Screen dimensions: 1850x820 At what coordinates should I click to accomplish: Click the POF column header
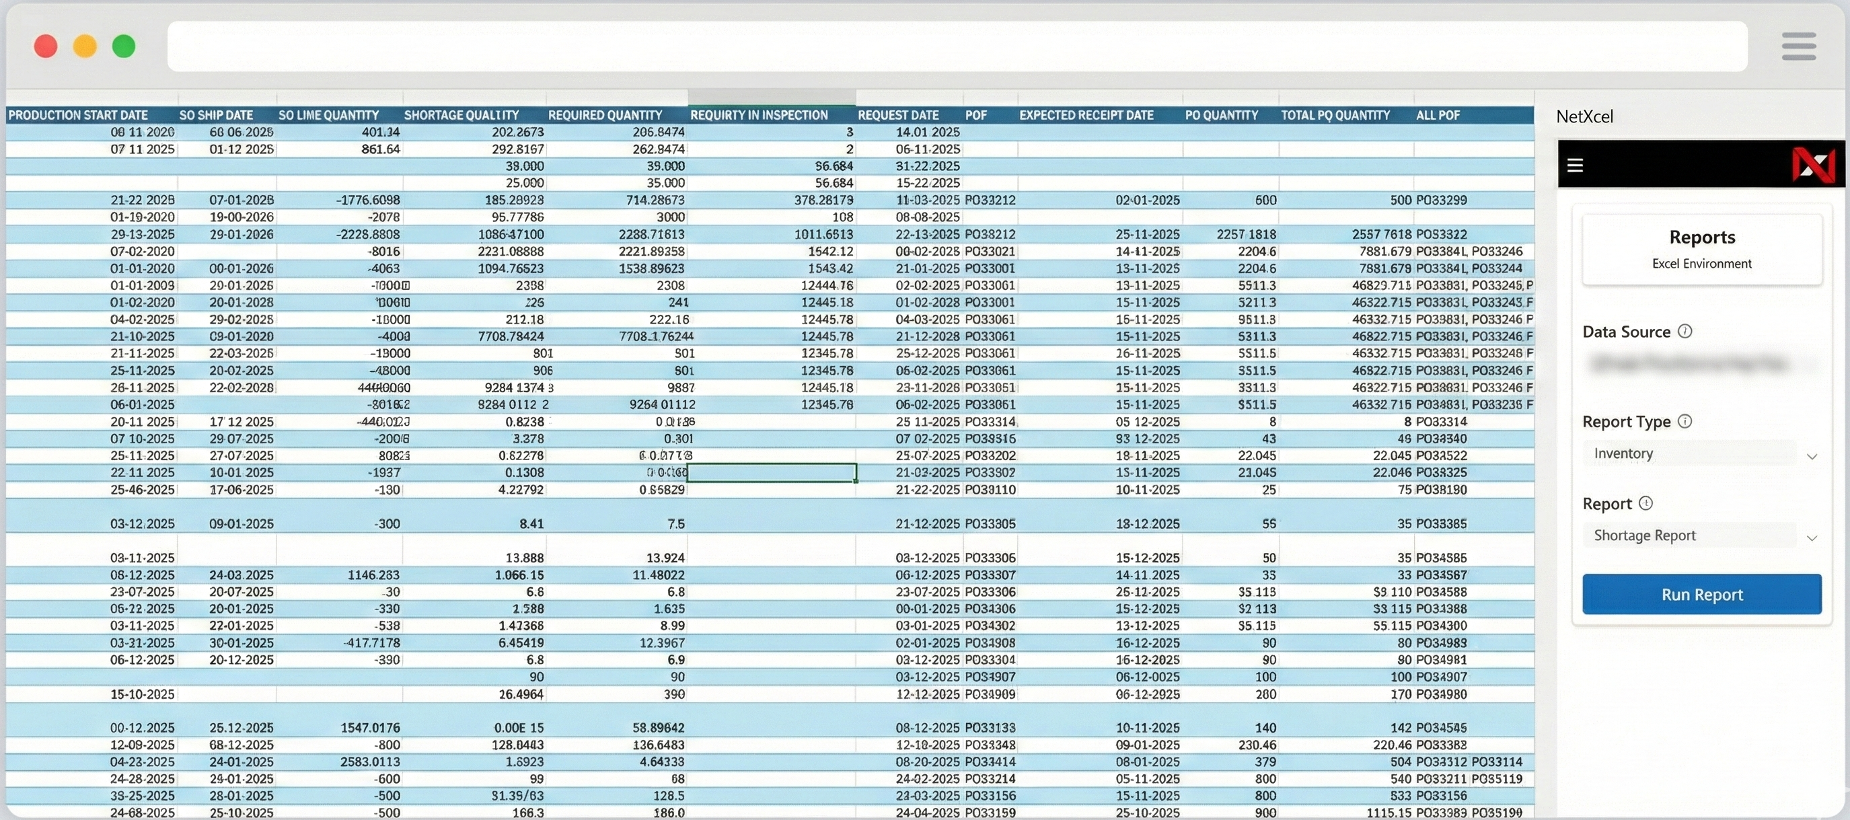(976, 114)
